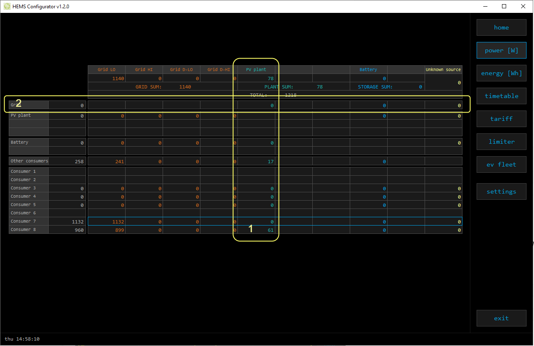
Task: Open the limiter page
Action: pos(501,142)
